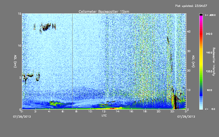This screenshot has height=137, width=219.
Task: Click the 'UTC' time axis label
Action: (104, 115)
